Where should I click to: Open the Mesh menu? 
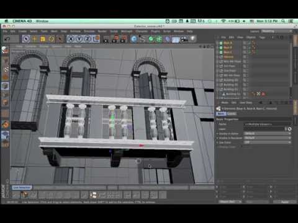pos(54,32)
